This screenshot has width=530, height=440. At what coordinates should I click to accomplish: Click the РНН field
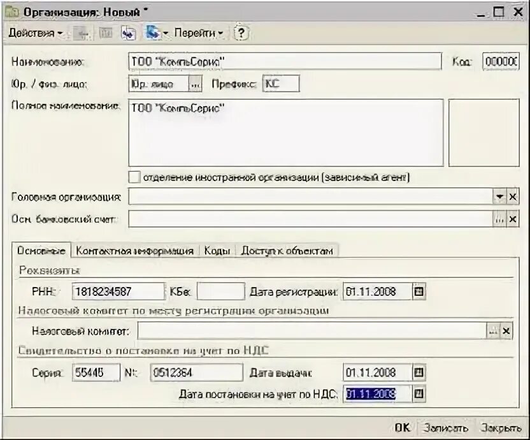pyautogui.click(x=118, y=291)
